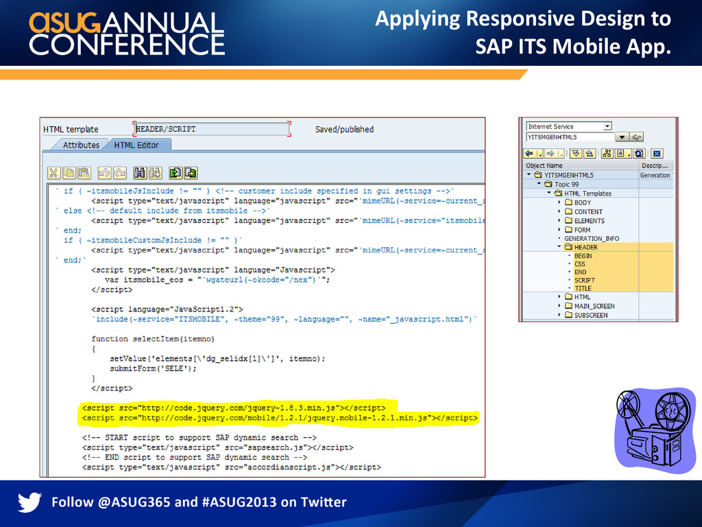702x527 pixels.
Task: Click the 'var itsmobile_eos' code line
Action: 217,280
